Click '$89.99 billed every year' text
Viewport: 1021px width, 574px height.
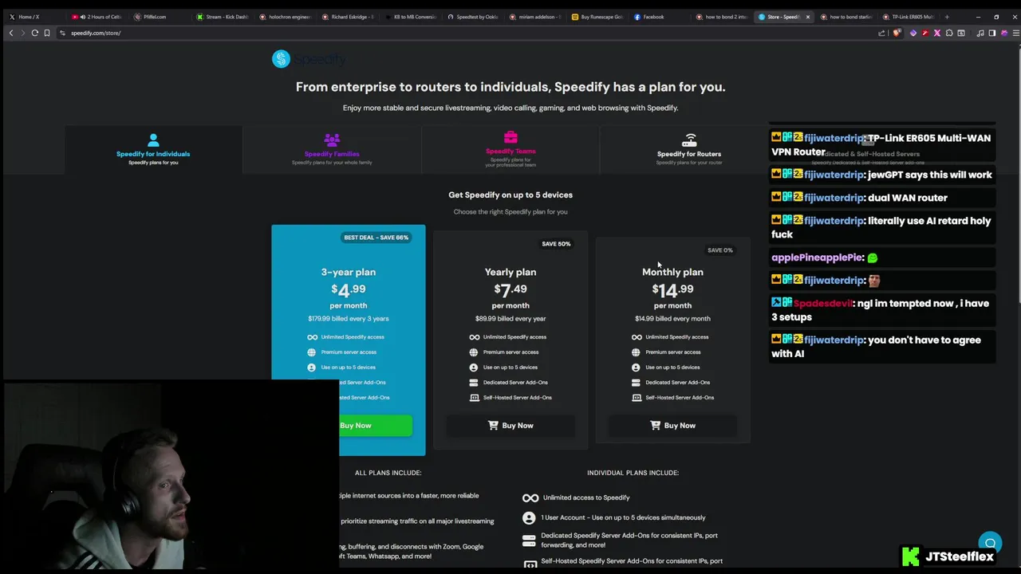click(510, 319)
